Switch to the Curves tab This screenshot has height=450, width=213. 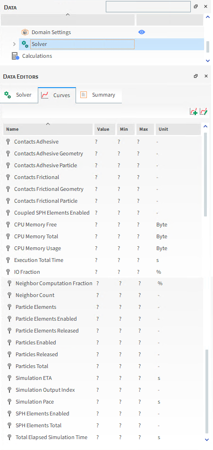(57, 95)
